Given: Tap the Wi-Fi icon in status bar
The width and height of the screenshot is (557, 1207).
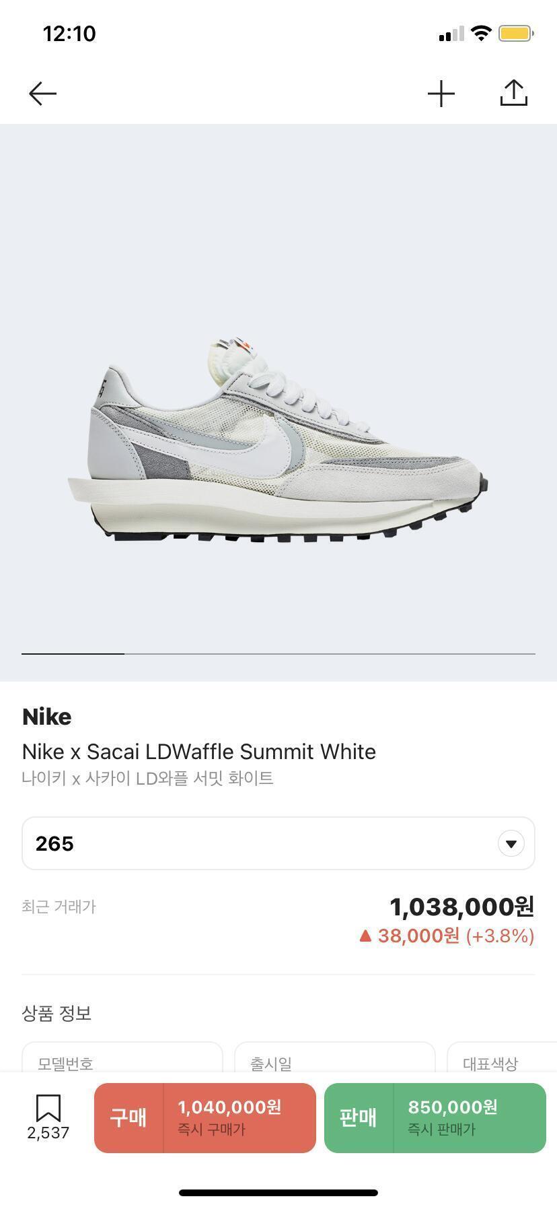Looking at the screenshot, I should (x=481, y=33).
